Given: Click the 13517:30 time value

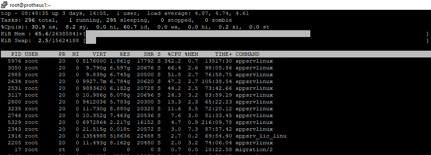Looking at the screenshot, I should pos(218,61).
